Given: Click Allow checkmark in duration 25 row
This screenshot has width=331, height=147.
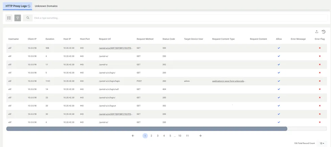Looking at the screenshot, I should point(279,97).
